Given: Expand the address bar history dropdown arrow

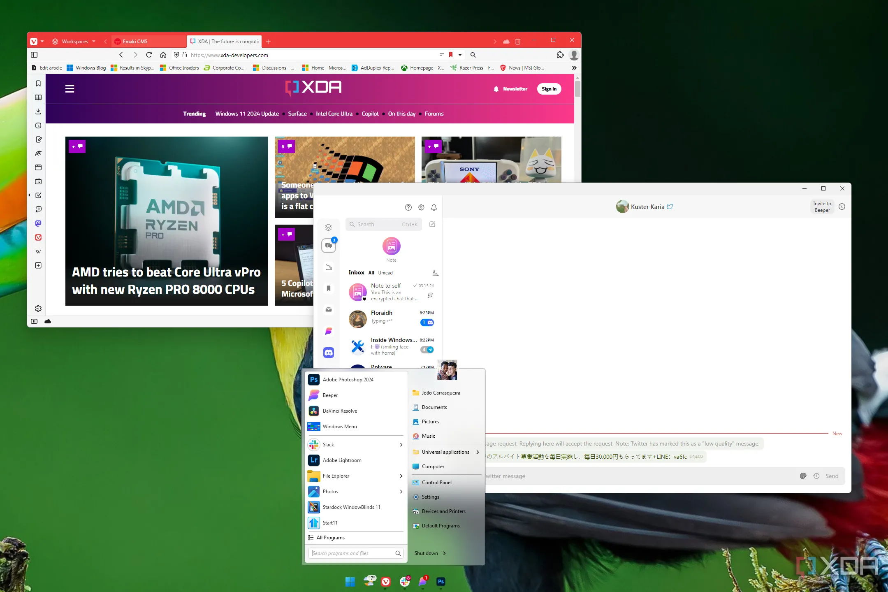Looking at the screenshot, I should pos(460,55).
